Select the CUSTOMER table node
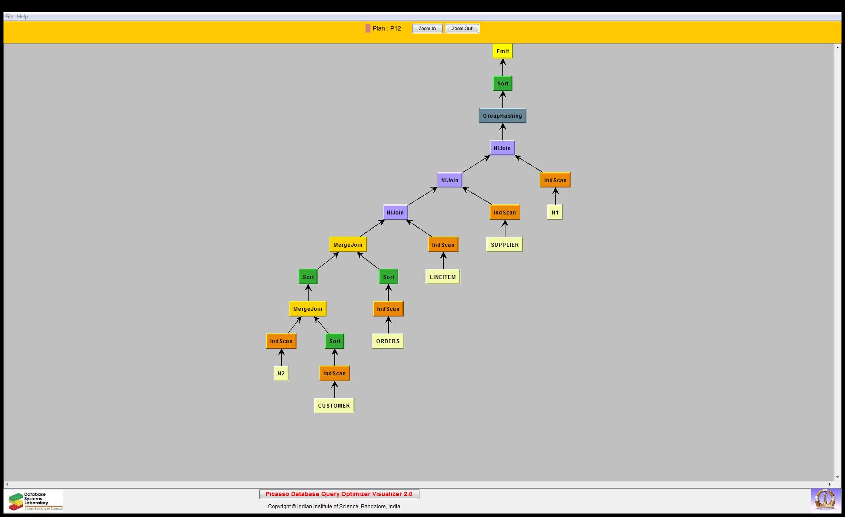The width and height of the screenshot is (845, 517). pos(334,406)
